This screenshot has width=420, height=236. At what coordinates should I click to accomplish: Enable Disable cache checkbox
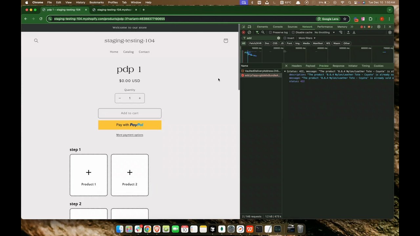tap(293, 32)
